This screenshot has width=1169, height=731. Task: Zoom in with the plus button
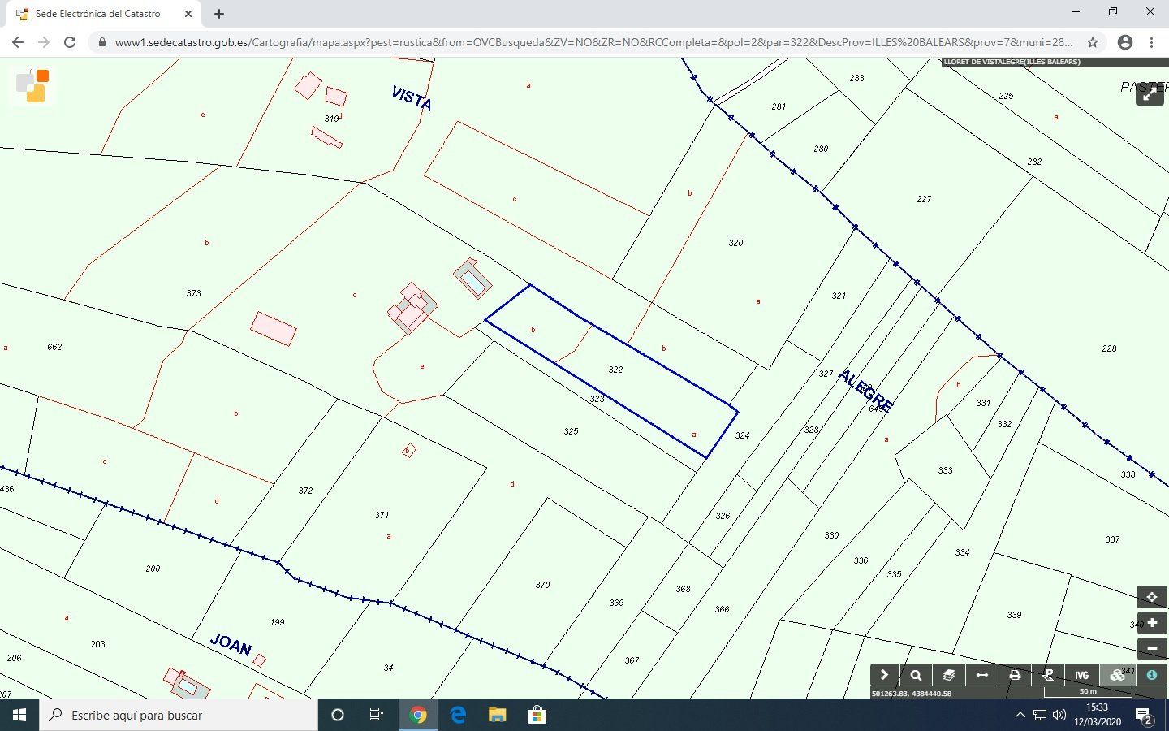[x=1151, y=623]
